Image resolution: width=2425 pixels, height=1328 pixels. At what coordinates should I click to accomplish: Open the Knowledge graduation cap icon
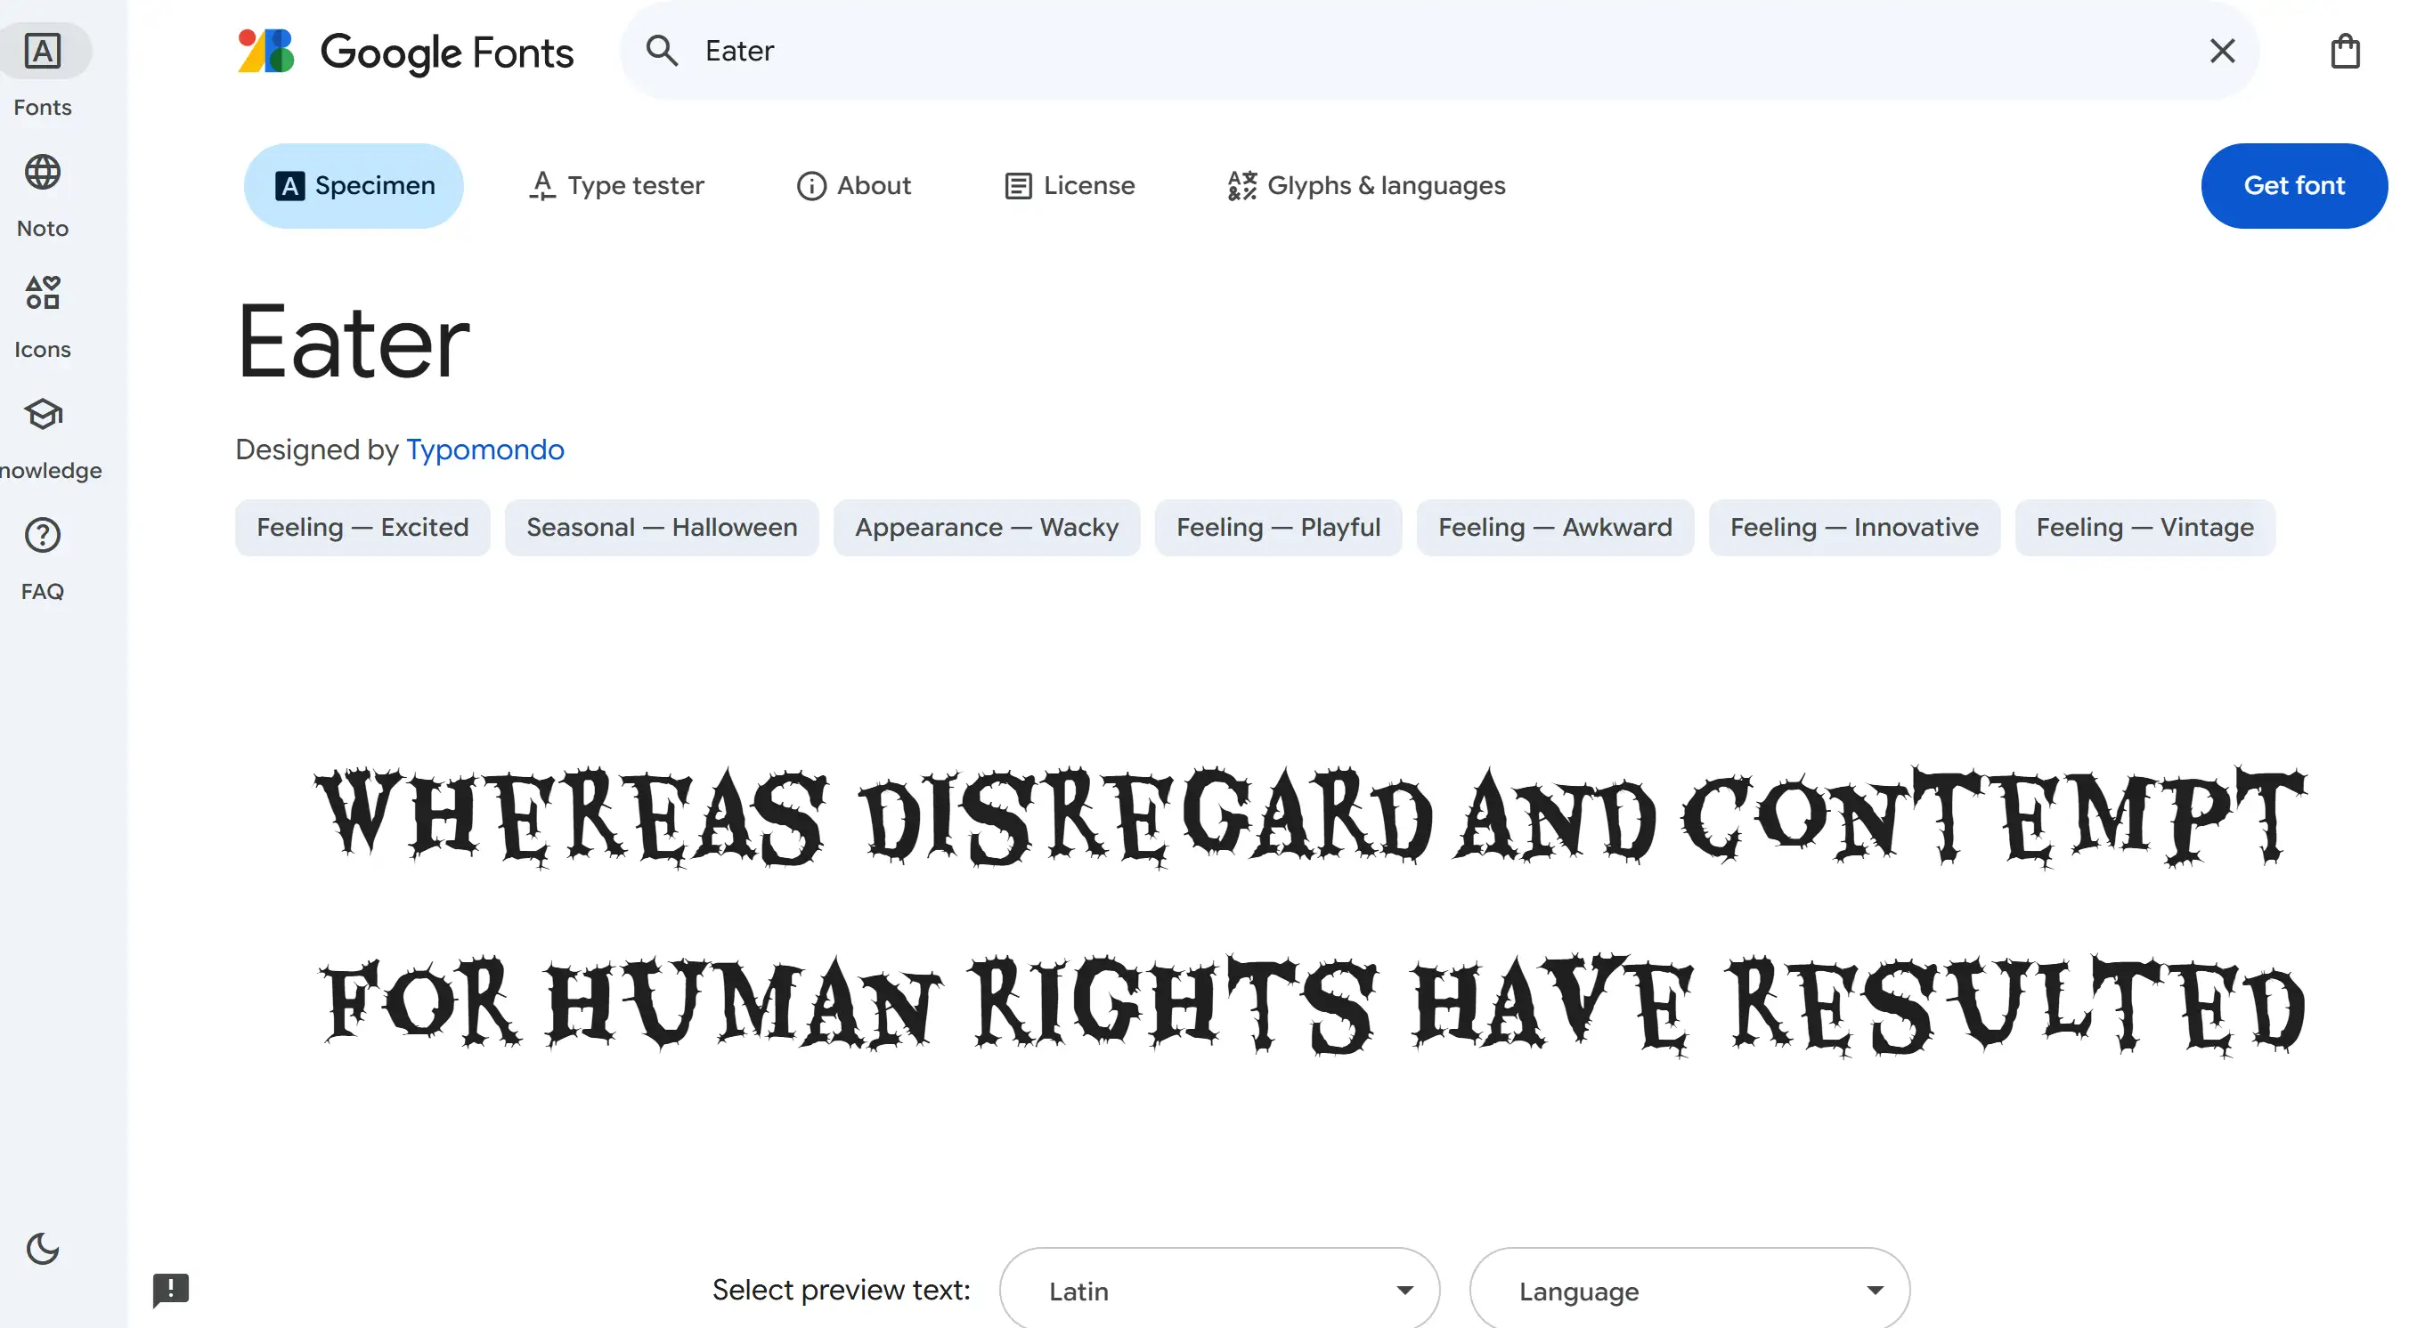pos(43,414)
